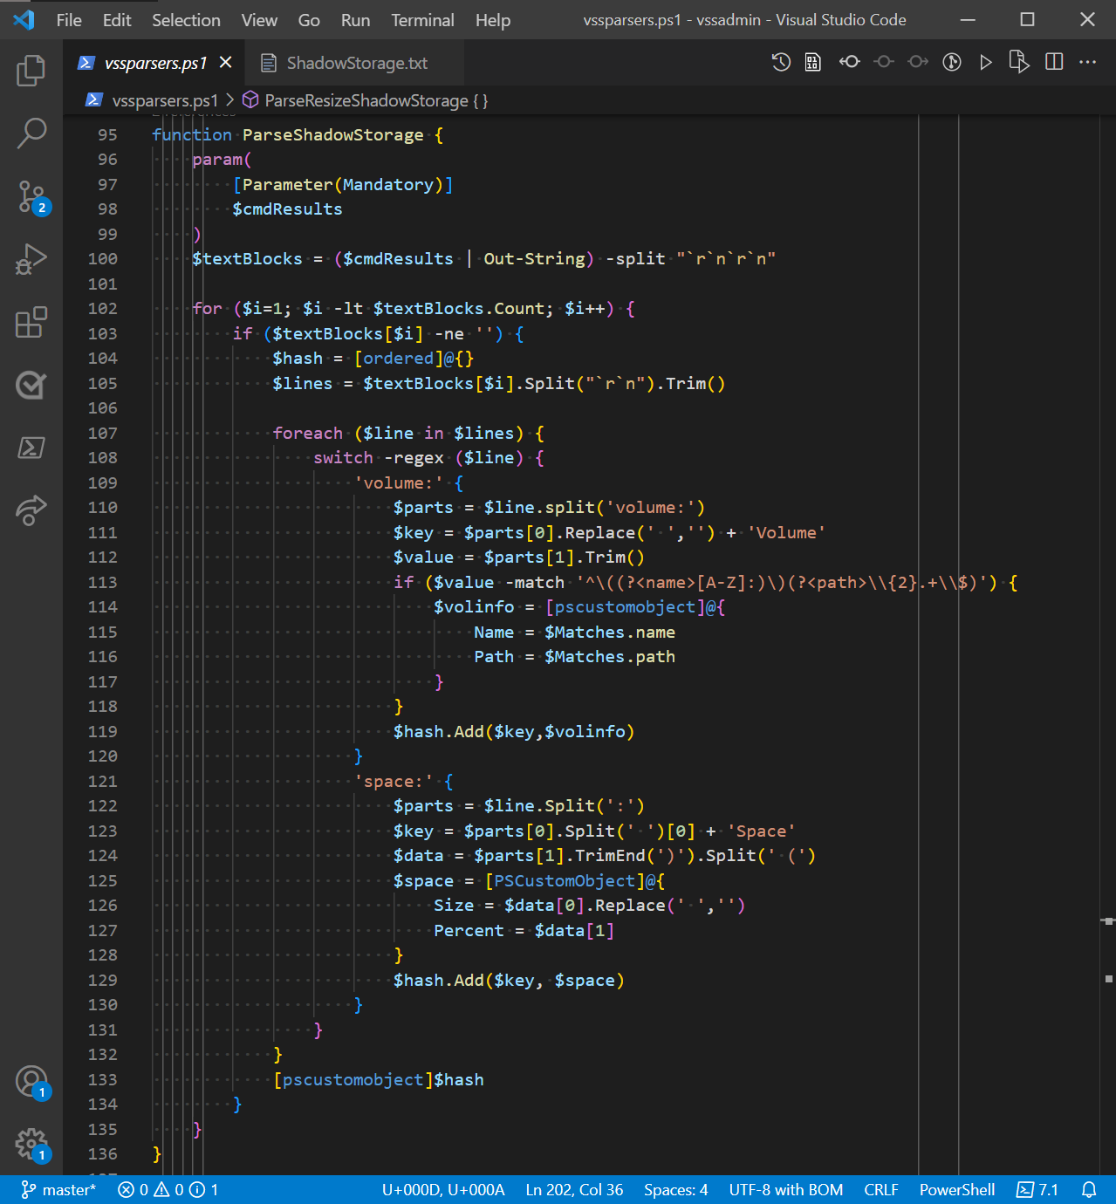Open the Manage settings gear
This screenshot has width=1116, height=1204.
[32, 1143]
